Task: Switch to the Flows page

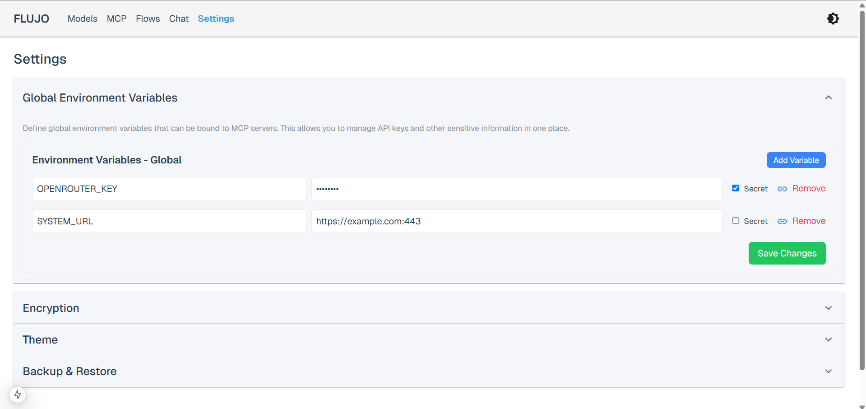Action: pyautogui.click(x=148, y=19)
